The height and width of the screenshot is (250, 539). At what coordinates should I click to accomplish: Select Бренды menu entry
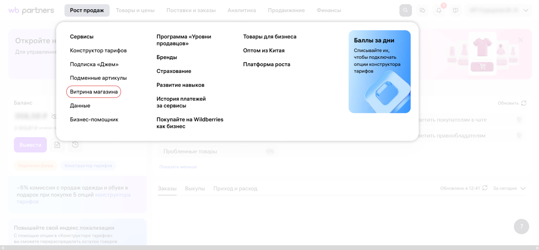167,57
